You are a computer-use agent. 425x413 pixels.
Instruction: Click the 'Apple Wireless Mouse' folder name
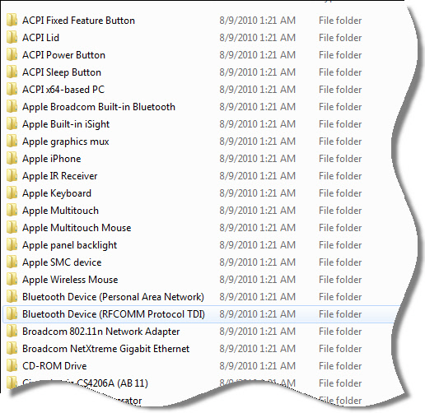[70, 281]
